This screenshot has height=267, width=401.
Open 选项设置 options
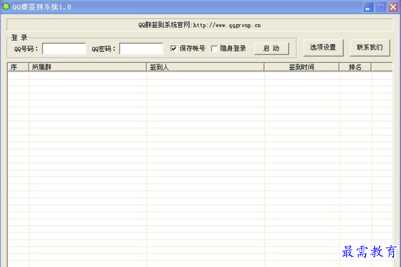[x=323, y=48]
